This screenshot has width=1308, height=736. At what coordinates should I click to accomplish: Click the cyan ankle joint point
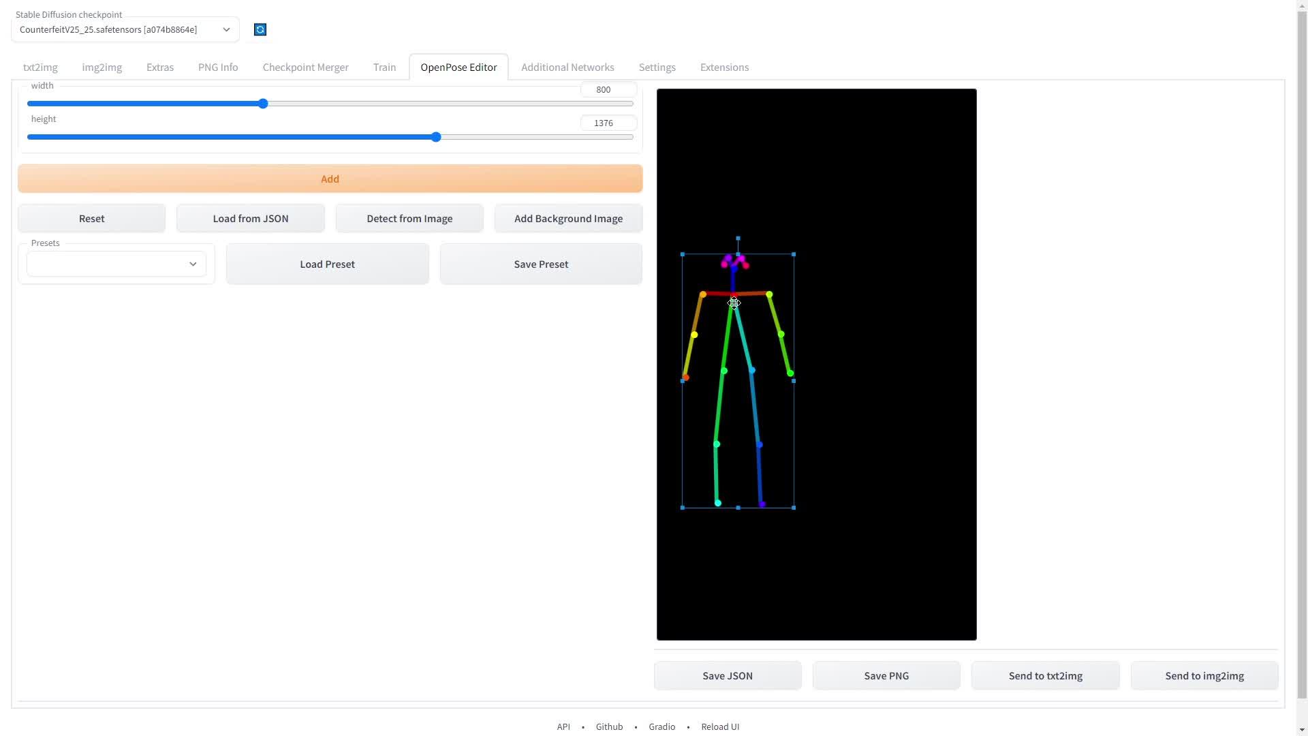click(x=718, y=503)
